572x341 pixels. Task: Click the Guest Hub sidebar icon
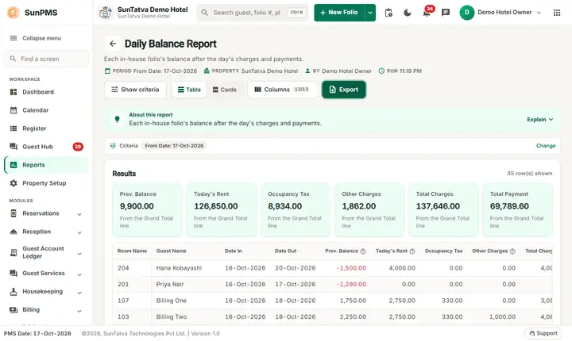(x=14, y=147)
